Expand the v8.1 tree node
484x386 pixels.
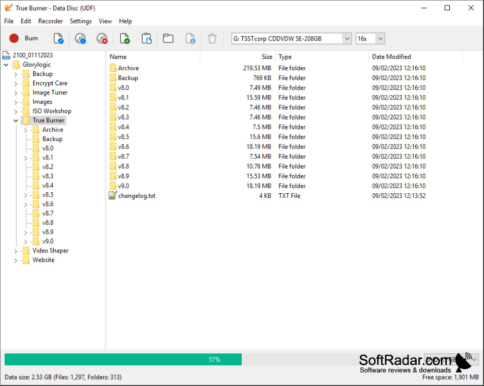click(x=26, y=158)
